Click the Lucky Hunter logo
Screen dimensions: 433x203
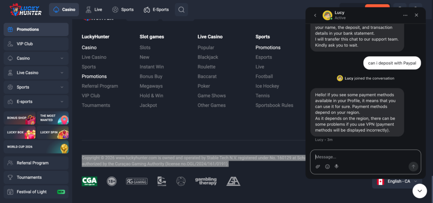25,10
